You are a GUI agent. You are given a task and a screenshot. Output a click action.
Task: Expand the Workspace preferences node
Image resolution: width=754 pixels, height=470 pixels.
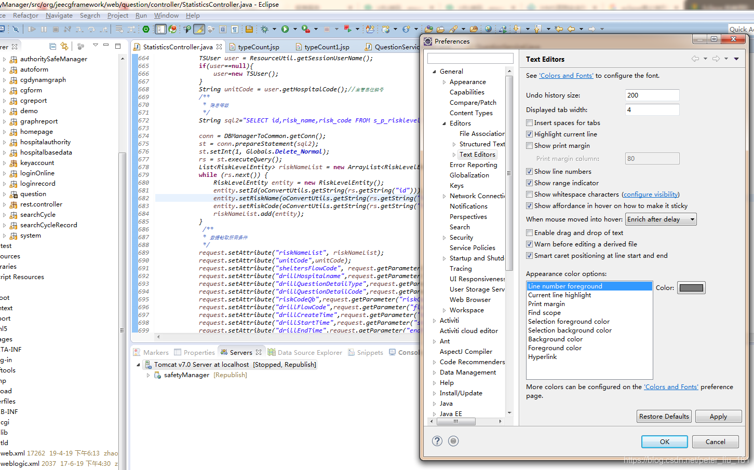444,310
